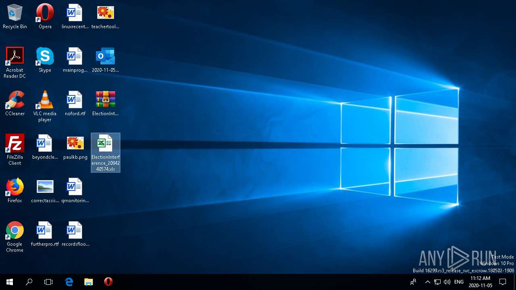516x290 pixels.
Task: Open the People tray icon
Action: tap(413, 282)
